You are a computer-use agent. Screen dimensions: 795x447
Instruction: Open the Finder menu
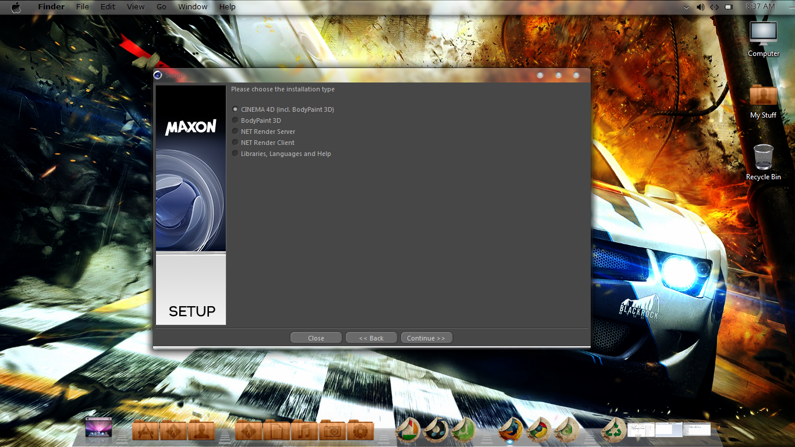point(51,7)
